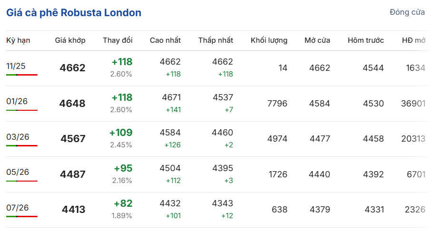434x231 pixels.
Task: Click the 'Đóng cửa' status label
Action: 407,12
